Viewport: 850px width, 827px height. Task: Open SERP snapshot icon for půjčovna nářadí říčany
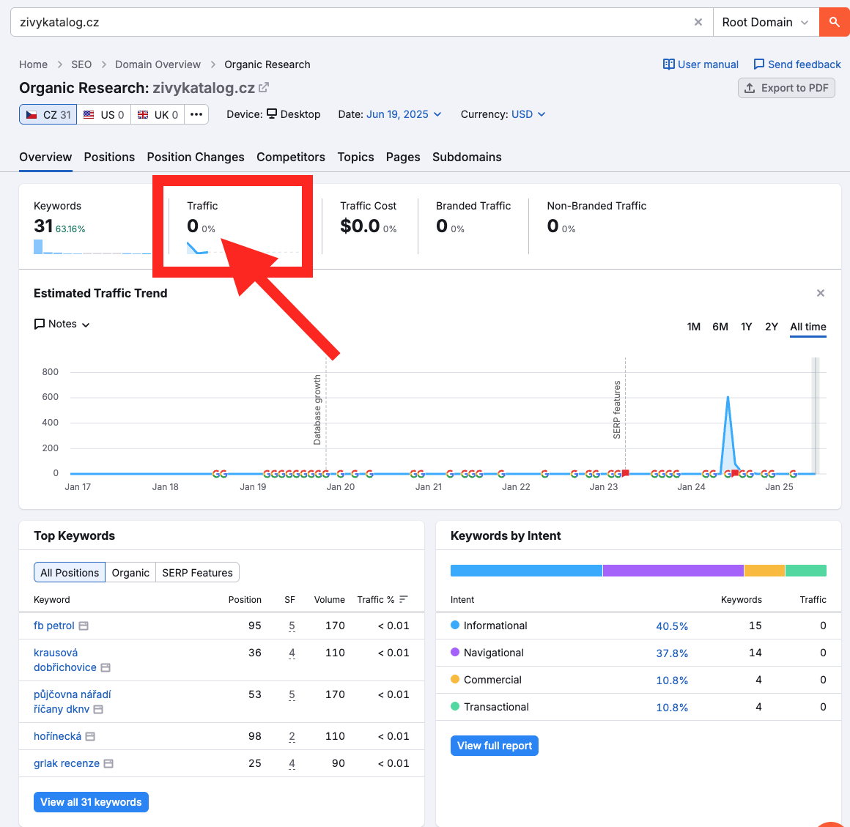tap(98, 710)
